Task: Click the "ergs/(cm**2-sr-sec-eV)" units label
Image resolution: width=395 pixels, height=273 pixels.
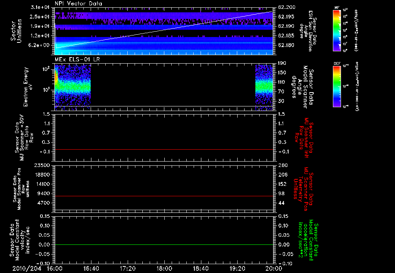Action: (x=357, y=86)
